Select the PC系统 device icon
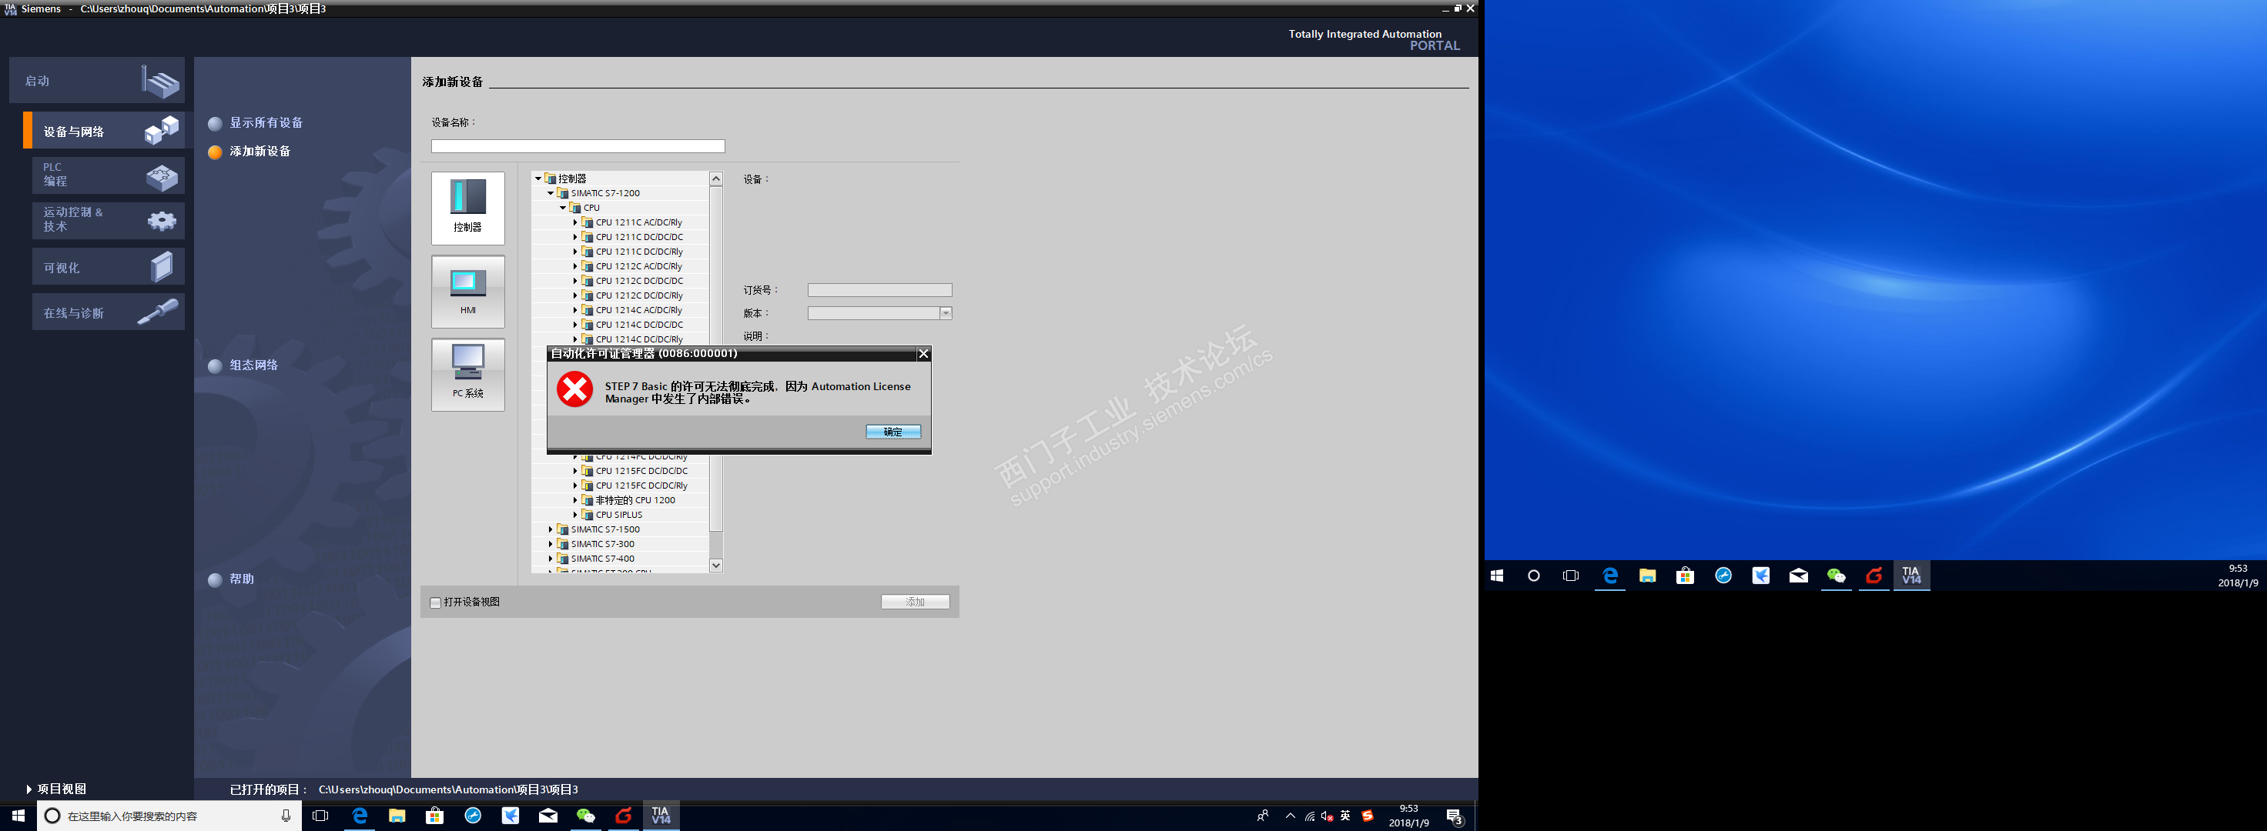This screenshot has height=831, width=2267. click(x=467, y=374)
